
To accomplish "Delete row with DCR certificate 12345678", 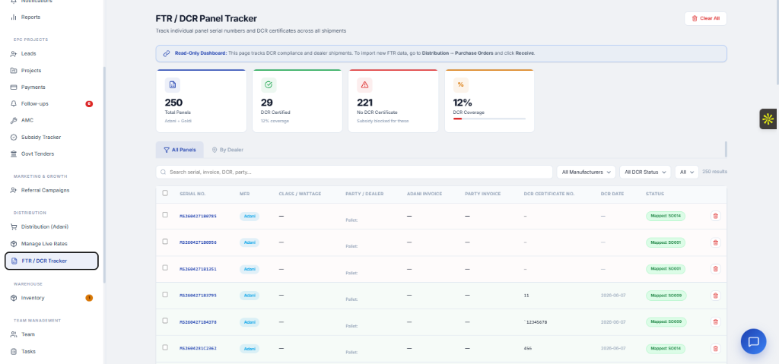I will (x=715, y=321).
